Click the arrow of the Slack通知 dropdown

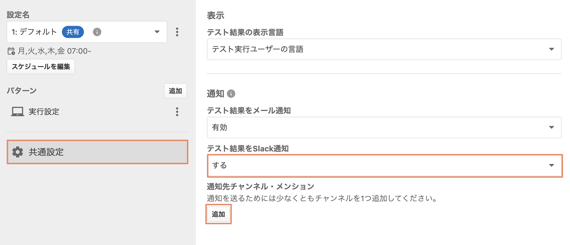pos(551,165)
